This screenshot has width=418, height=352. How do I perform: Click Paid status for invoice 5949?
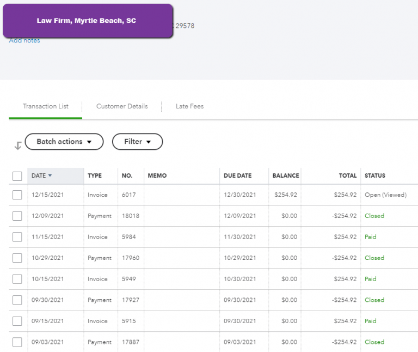370,279
